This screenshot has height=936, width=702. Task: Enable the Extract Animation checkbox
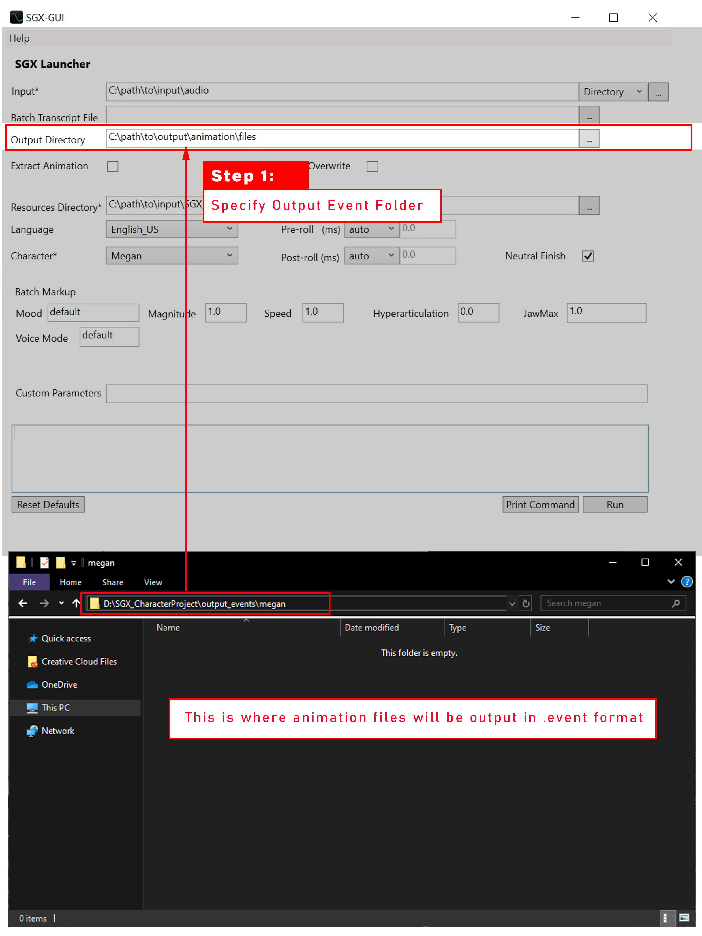point(113,167)
